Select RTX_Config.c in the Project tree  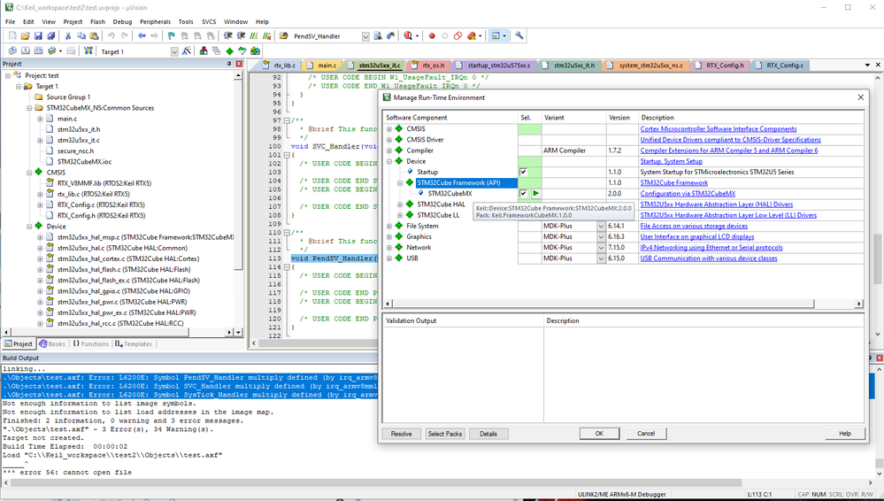pos(101,204)
